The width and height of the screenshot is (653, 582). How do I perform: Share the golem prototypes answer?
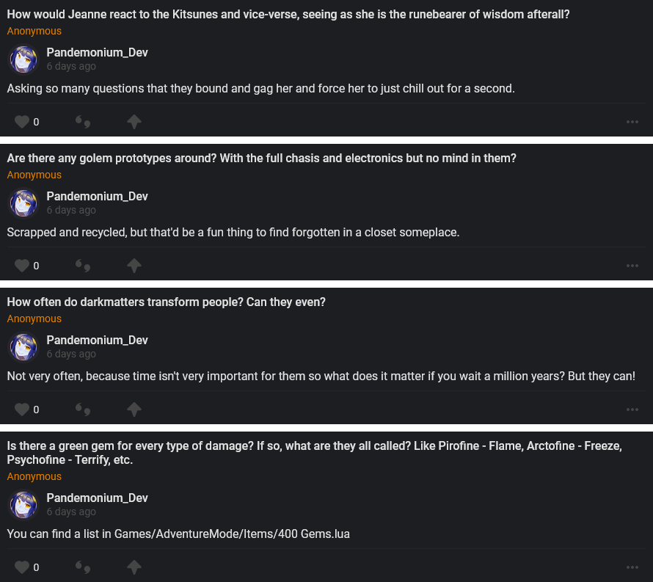134,266
